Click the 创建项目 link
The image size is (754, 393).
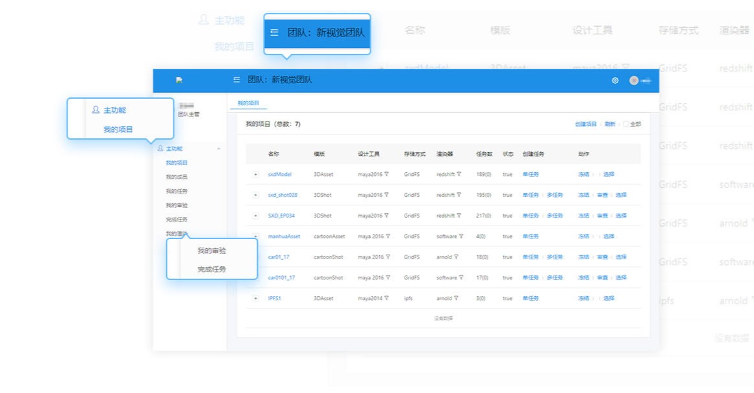pos(586,124)
